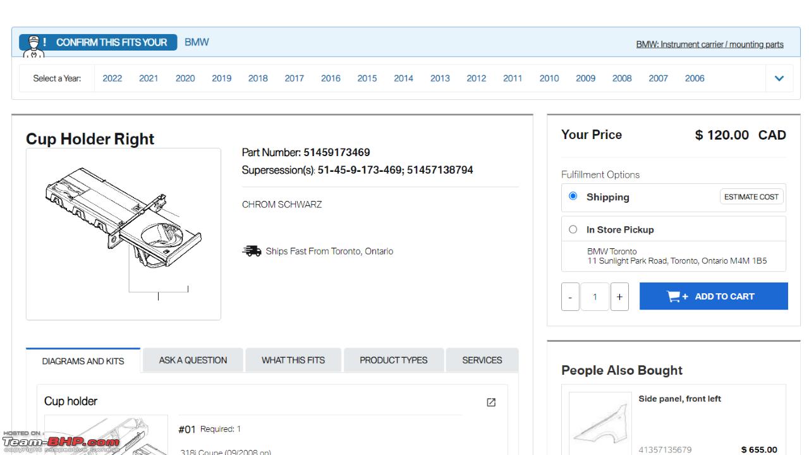Select year 2007
Viewport: 809px width, 455px height.
pyautogui.click(x=658, y=78)
